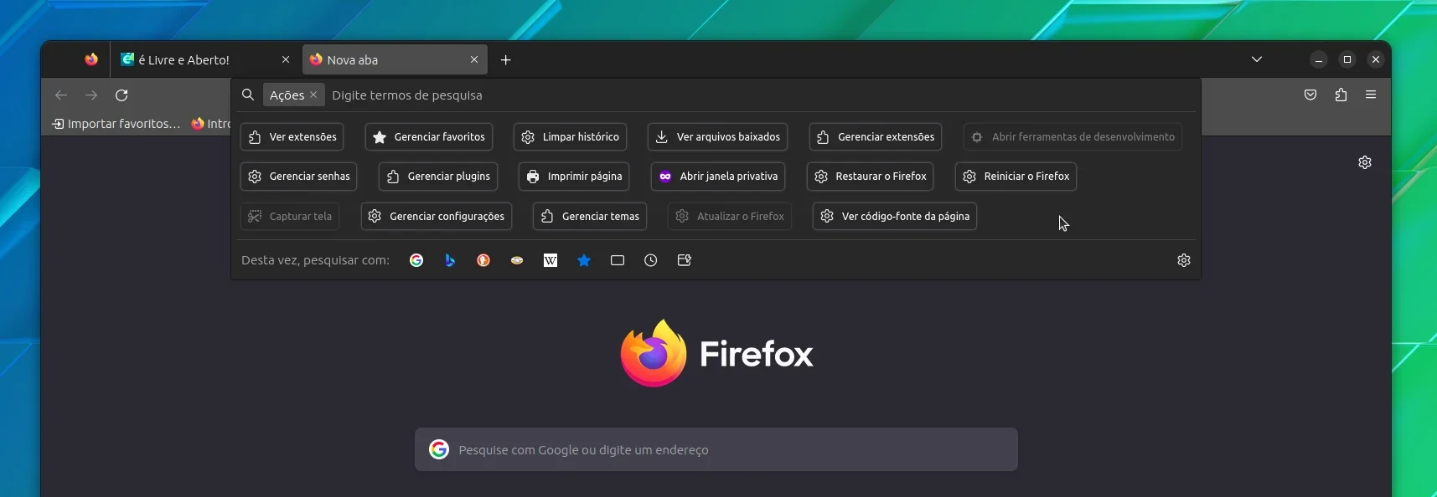
Task: Choose "Gerenciar favoritos" action
Action: [x=428, y=137]
